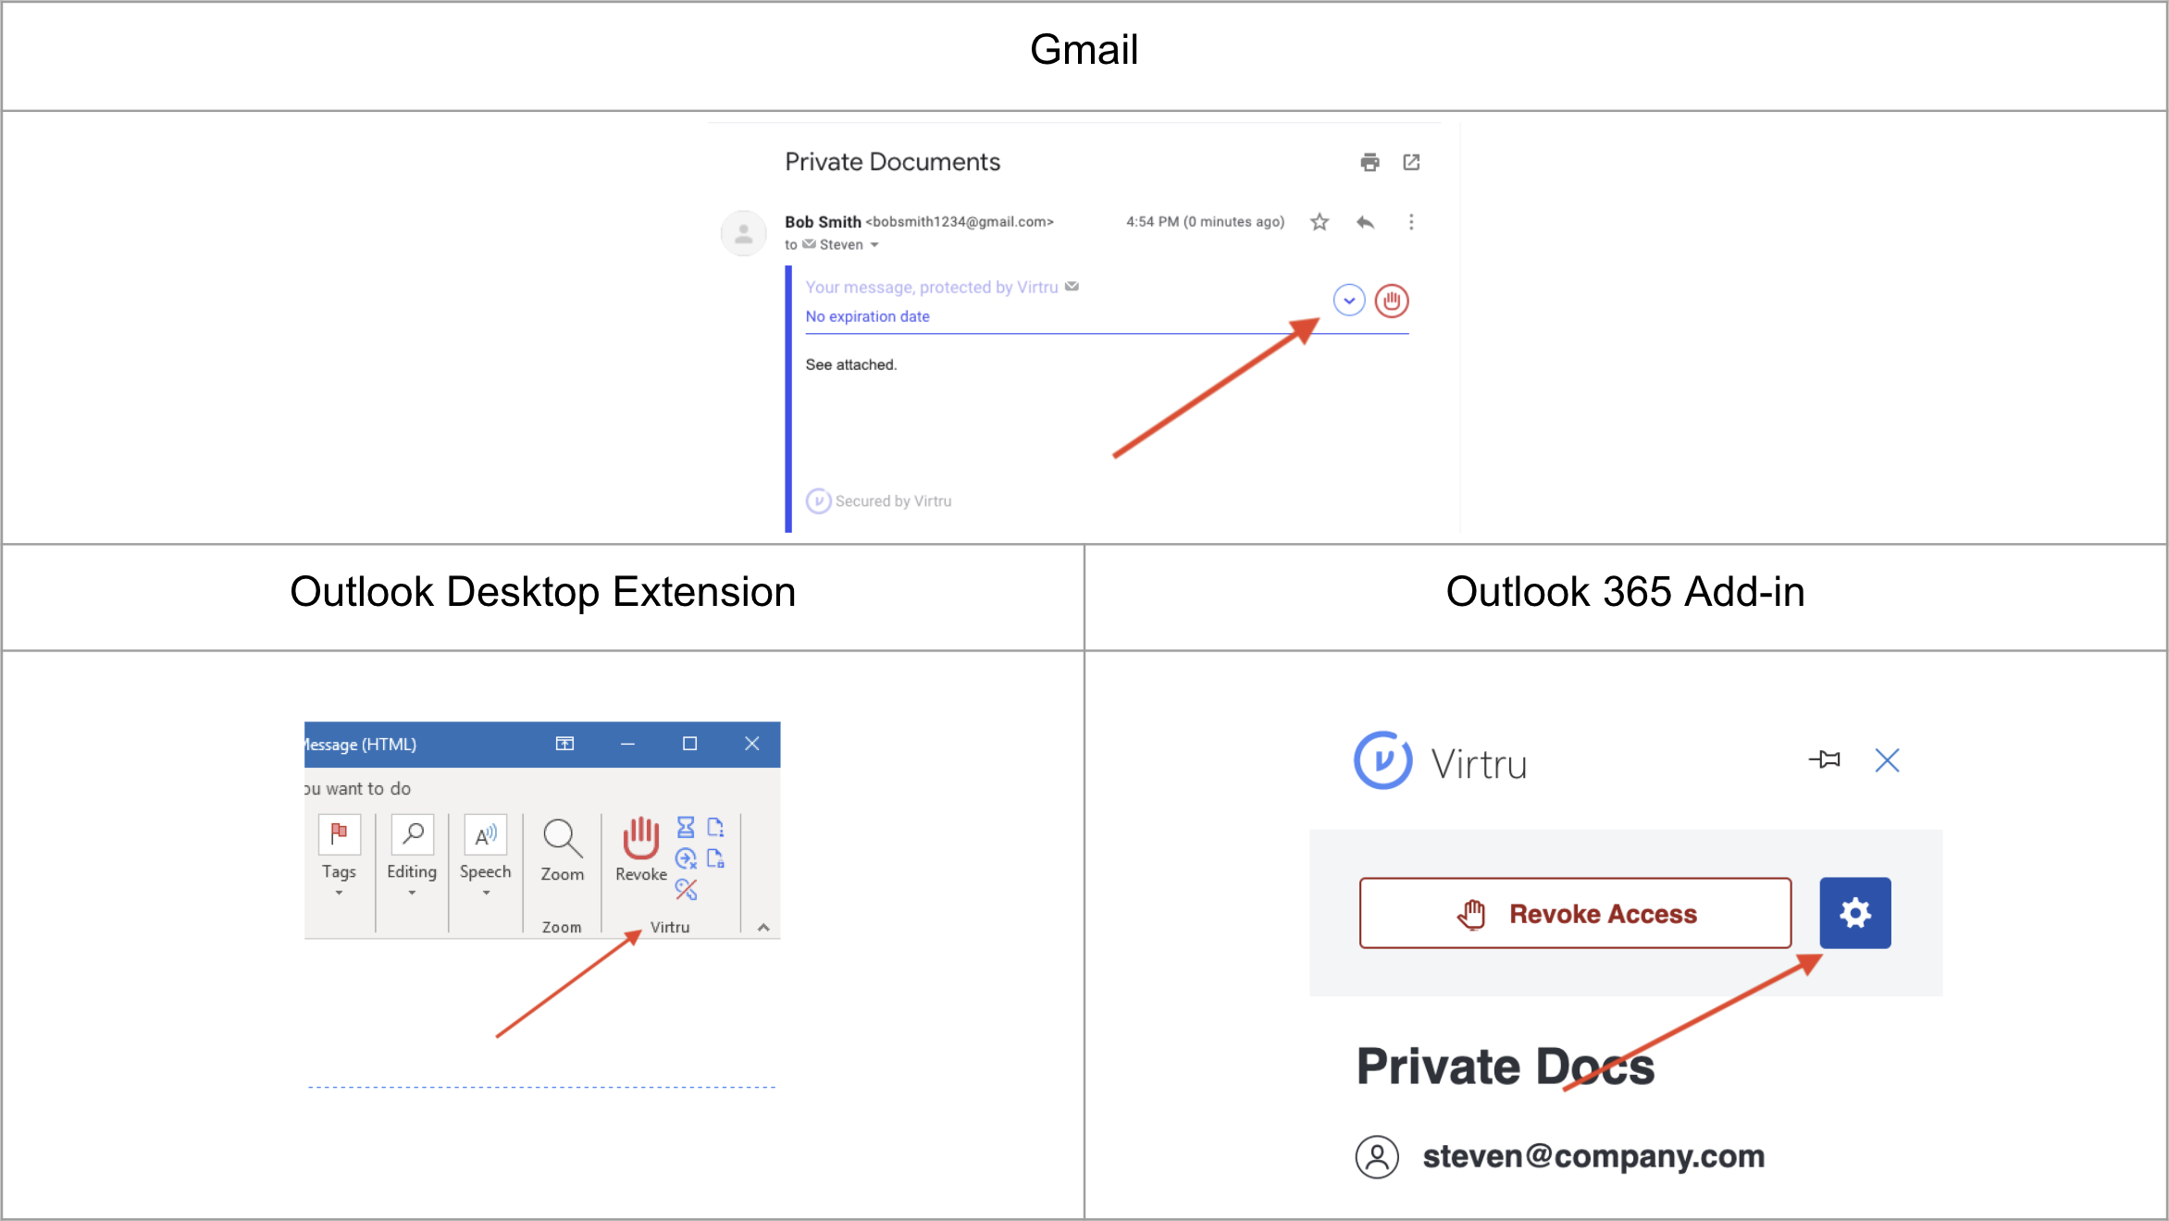
Task: Close the Outlook Message window
Action: [x=752, y=744]
